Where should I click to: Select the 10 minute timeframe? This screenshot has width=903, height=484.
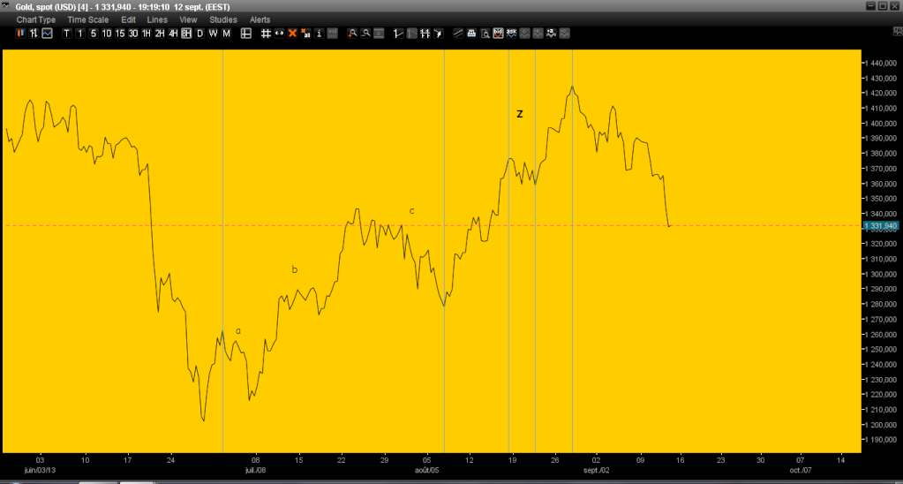coord(107,34)
